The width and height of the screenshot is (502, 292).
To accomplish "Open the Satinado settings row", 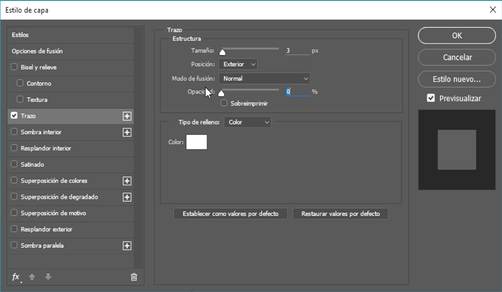I will [x=70, y=164].
